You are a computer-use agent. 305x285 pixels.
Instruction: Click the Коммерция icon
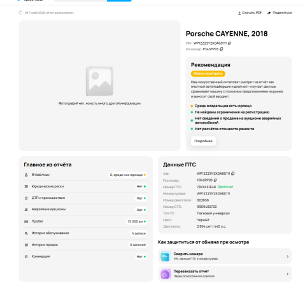coord(26,256)
